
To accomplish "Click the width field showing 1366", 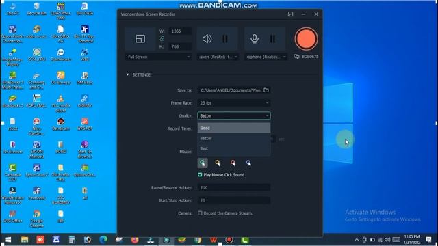I will 180,31.
